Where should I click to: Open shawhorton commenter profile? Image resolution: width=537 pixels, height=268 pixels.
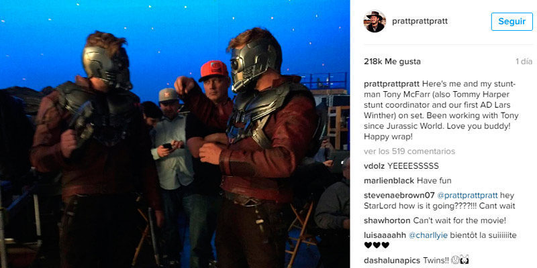coord(387,221)
